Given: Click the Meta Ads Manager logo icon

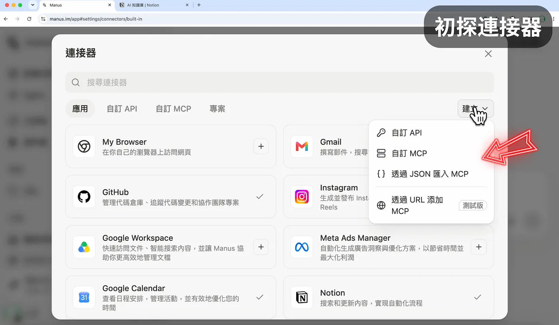Looking at the screenshot, I should (302, 247).
